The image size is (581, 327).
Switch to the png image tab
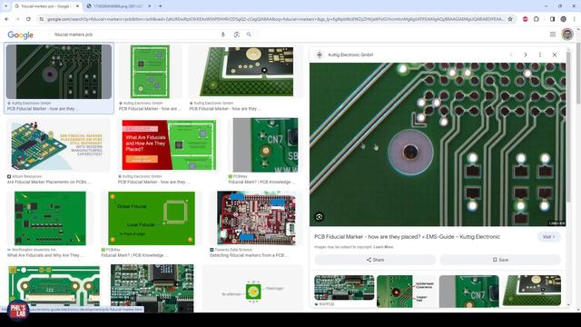click(x=119, y=6)
